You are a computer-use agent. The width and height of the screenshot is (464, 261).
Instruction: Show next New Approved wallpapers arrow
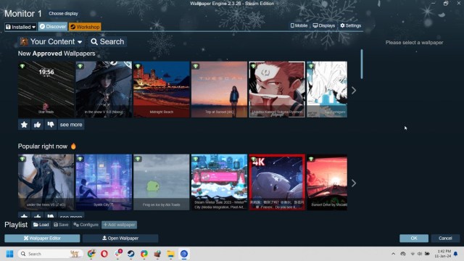(354, 90)
